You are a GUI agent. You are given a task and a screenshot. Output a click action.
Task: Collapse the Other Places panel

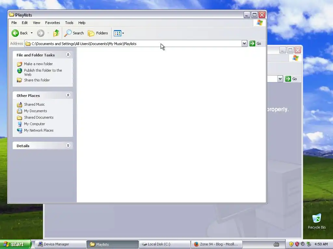[x=68, y=95]
